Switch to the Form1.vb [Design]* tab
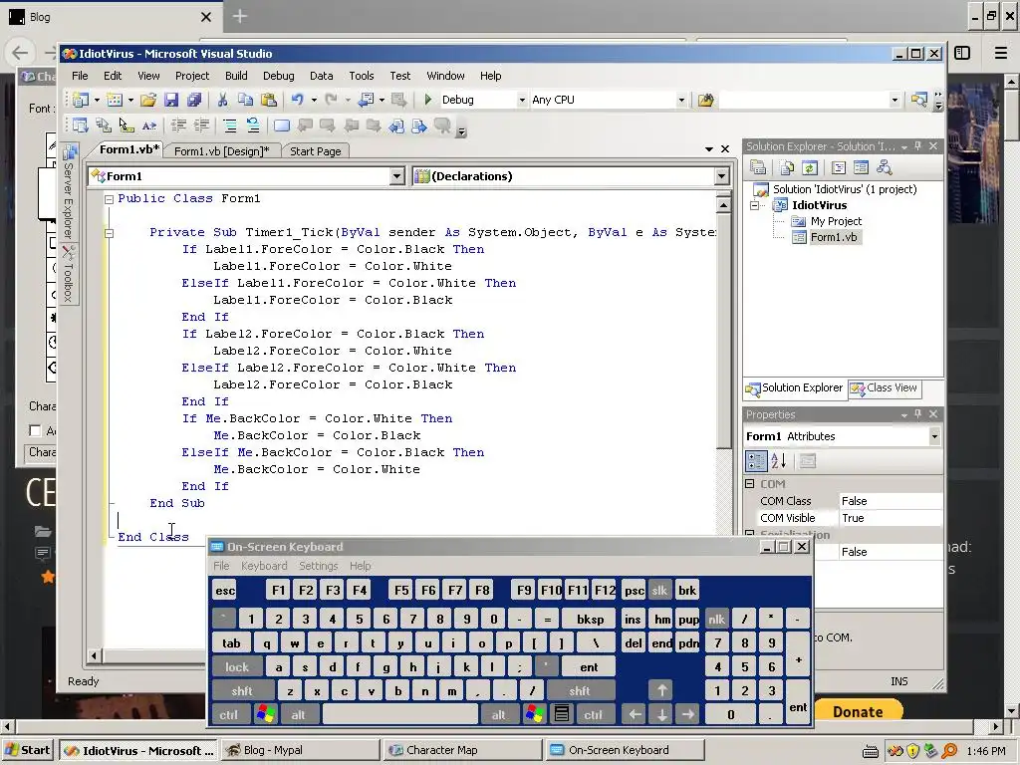The image size is (1020, 765). pyautogui.click(x=222, y=151)
